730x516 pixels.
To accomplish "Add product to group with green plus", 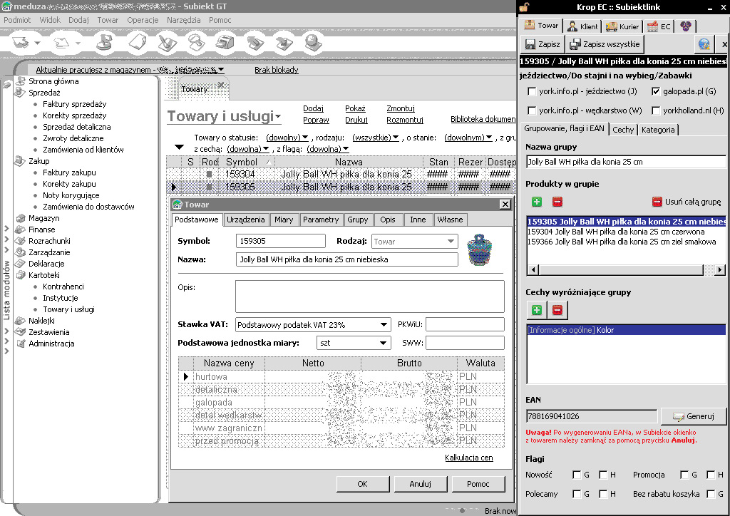I will [536, 202].
